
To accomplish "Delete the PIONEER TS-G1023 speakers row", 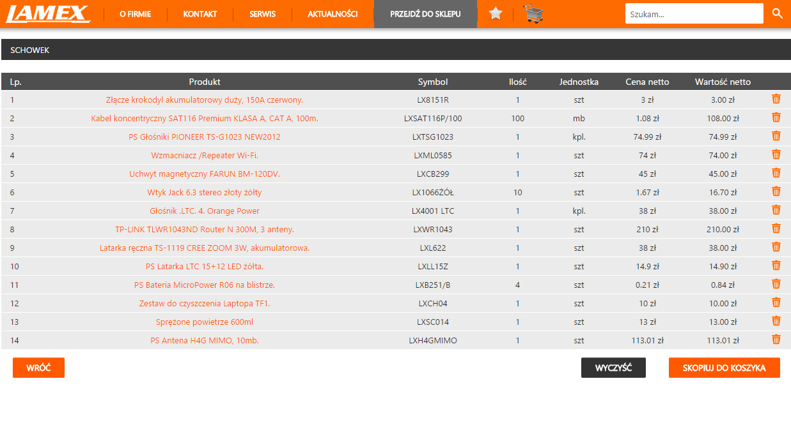I will (x=776, y=136).
